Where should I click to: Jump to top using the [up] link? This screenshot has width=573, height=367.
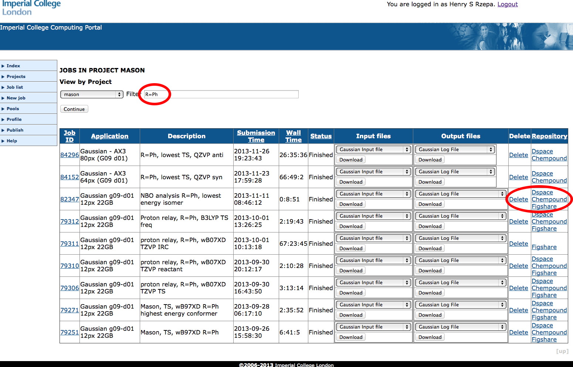coord(562,351)
